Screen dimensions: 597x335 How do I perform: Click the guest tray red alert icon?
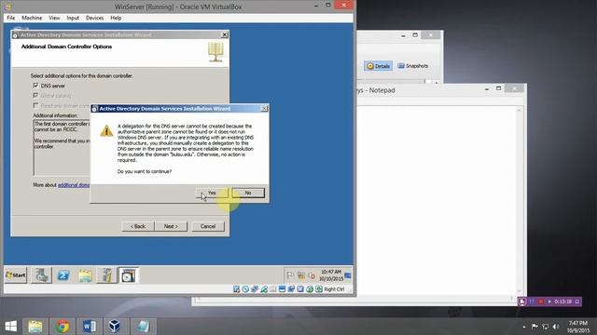tap(312, 275)
